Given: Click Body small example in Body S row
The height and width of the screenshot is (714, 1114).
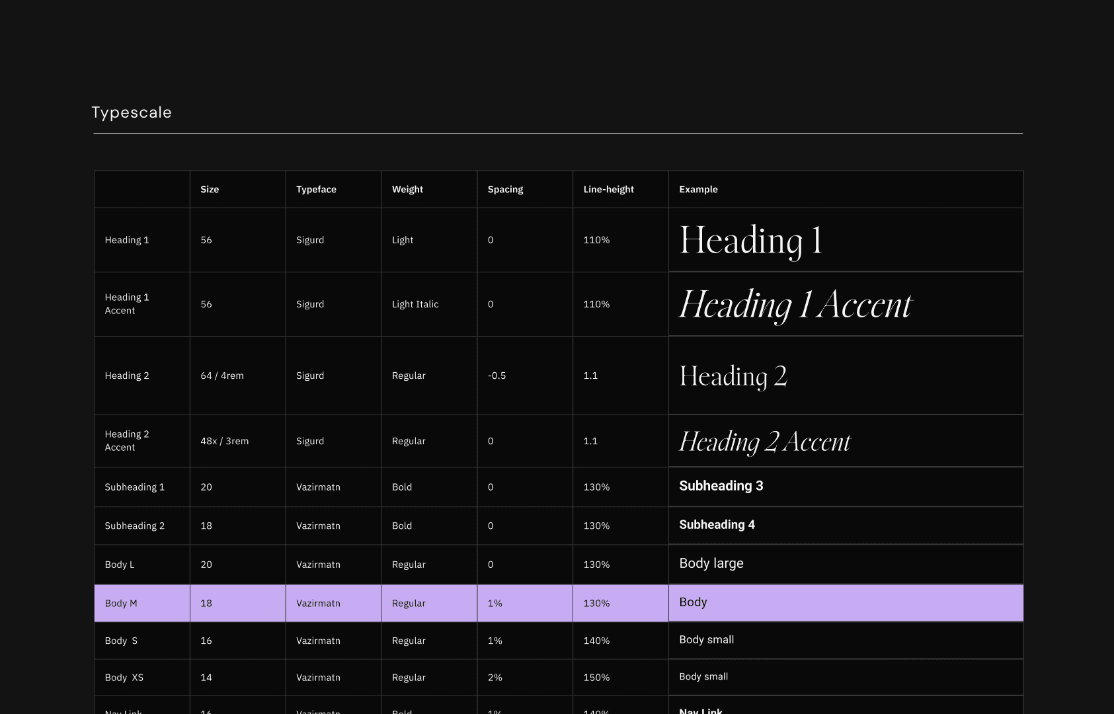Looking at the screenshot, I should coord(706,640).
